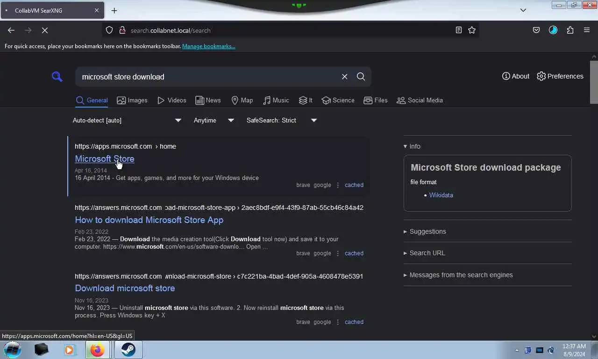Open the black box taskbar icon
This screenshot has width=598, height=359.
coord(42,350)
